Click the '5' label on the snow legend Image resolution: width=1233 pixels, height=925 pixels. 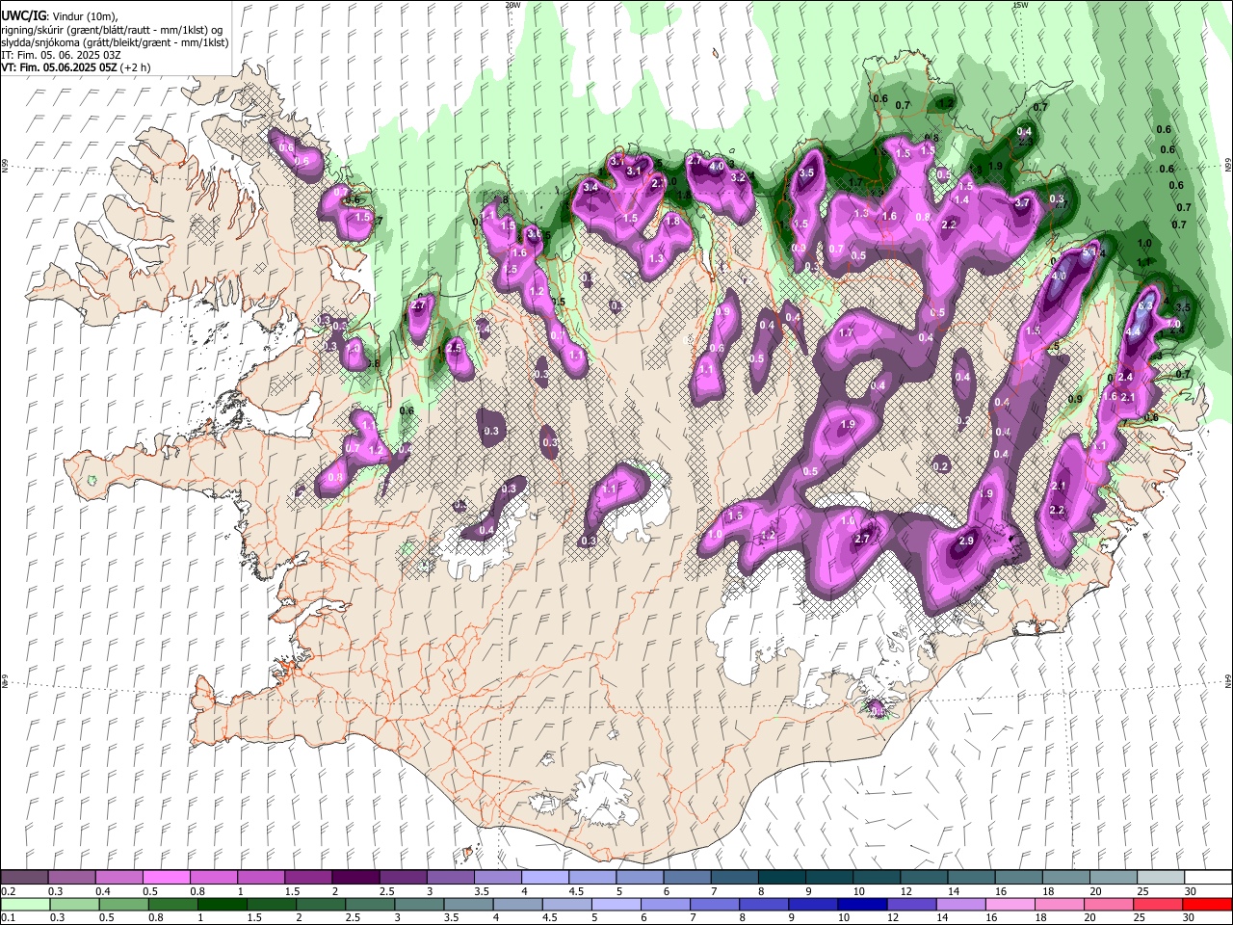click(x=617, y=891)
